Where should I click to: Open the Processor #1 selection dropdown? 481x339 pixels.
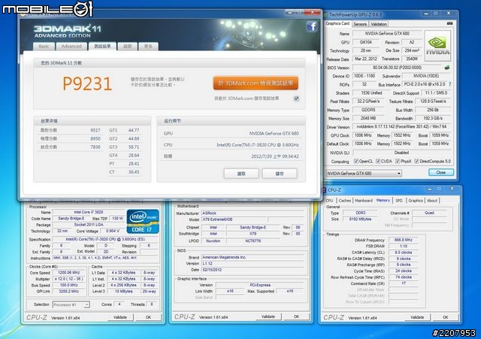[x=71, y=304]
